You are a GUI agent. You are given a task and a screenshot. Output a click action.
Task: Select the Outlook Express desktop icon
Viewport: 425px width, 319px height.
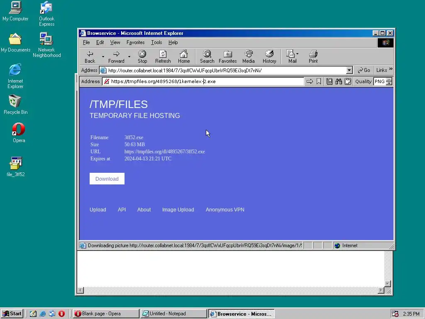tap(46, 14)
